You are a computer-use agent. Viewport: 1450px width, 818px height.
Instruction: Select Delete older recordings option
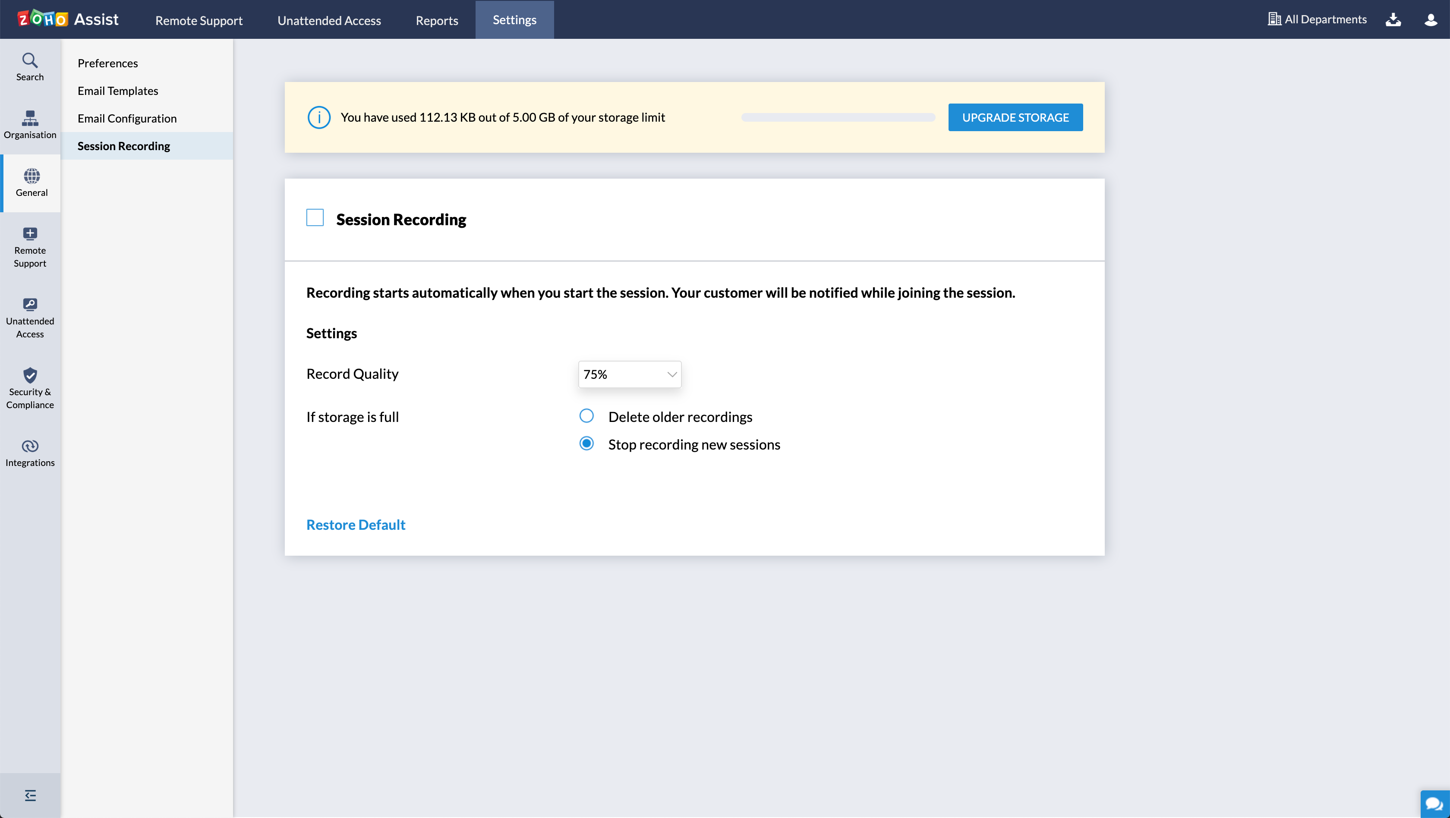586,416
